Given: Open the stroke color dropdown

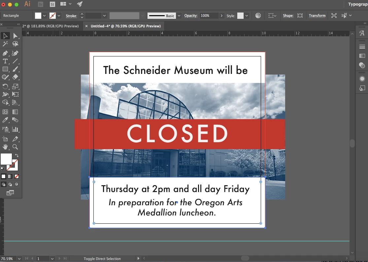Looking at the screenshot, I should coord(59,16).
